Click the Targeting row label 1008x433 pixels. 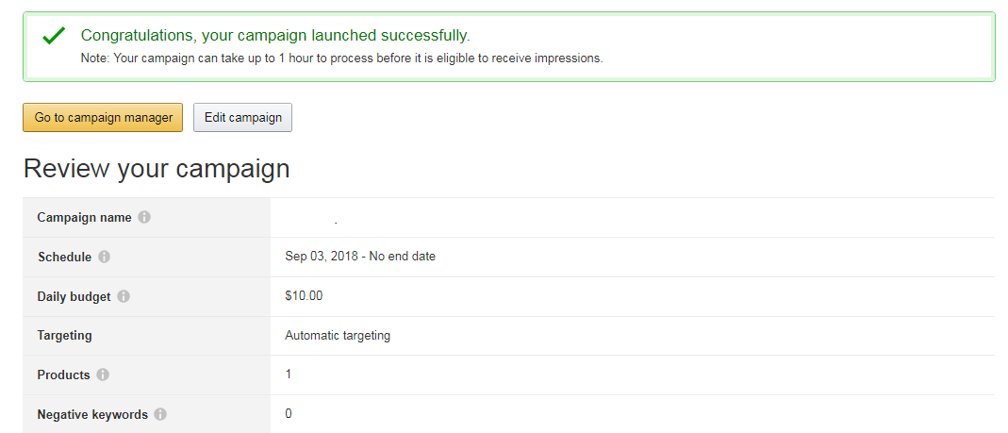[x=64, y=335]
